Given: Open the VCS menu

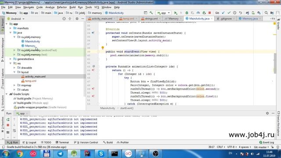Looking at the screenshot, I should pos(97,7).
